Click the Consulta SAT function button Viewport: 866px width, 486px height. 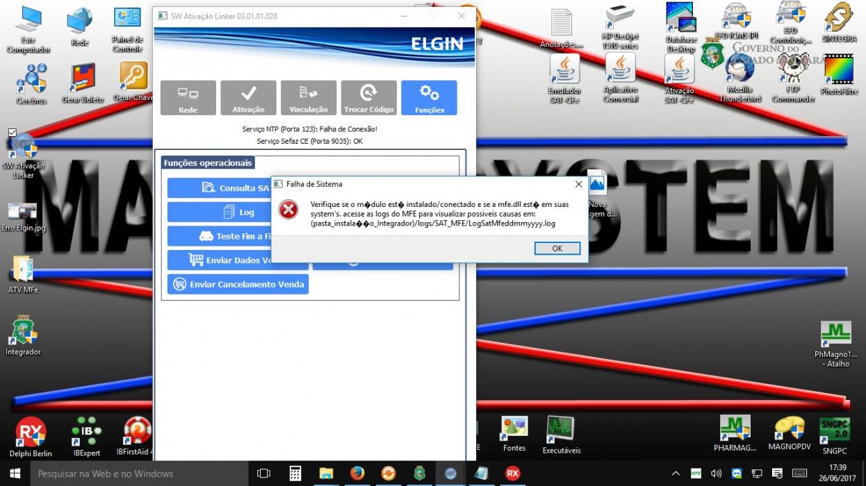point(219,188)
